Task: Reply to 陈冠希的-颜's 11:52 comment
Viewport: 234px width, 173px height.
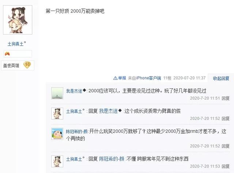Action: coord(226,146)
